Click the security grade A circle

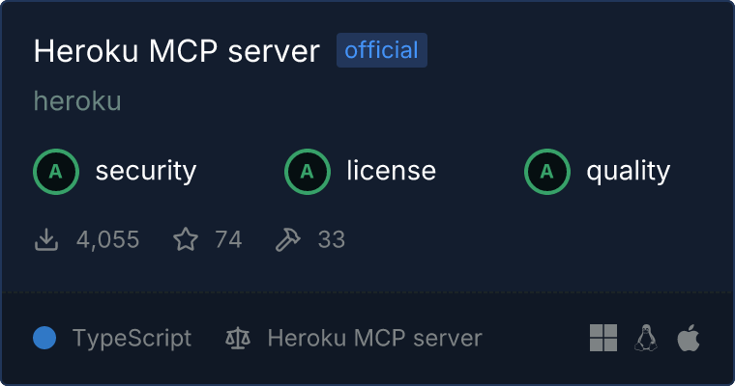56,172
